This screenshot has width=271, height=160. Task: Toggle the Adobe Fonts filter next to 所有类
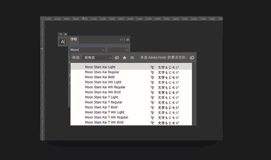click(x=117, y=57)
